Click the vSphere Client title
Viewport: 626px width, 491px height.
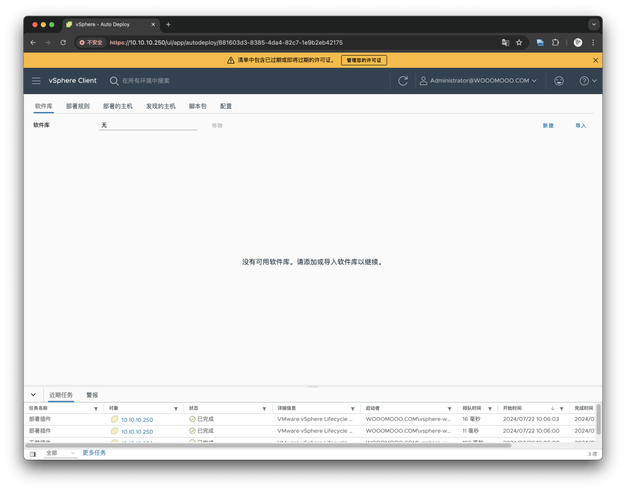[73, 81]
